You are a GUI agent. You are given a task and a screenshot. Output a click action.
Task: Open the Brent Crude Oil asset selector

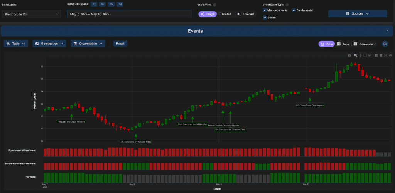coord(31,14)
